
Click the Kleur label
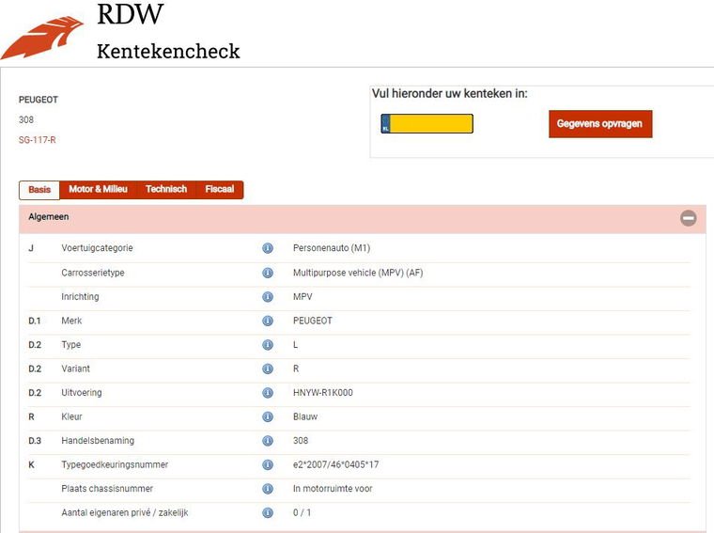(71, 416)
